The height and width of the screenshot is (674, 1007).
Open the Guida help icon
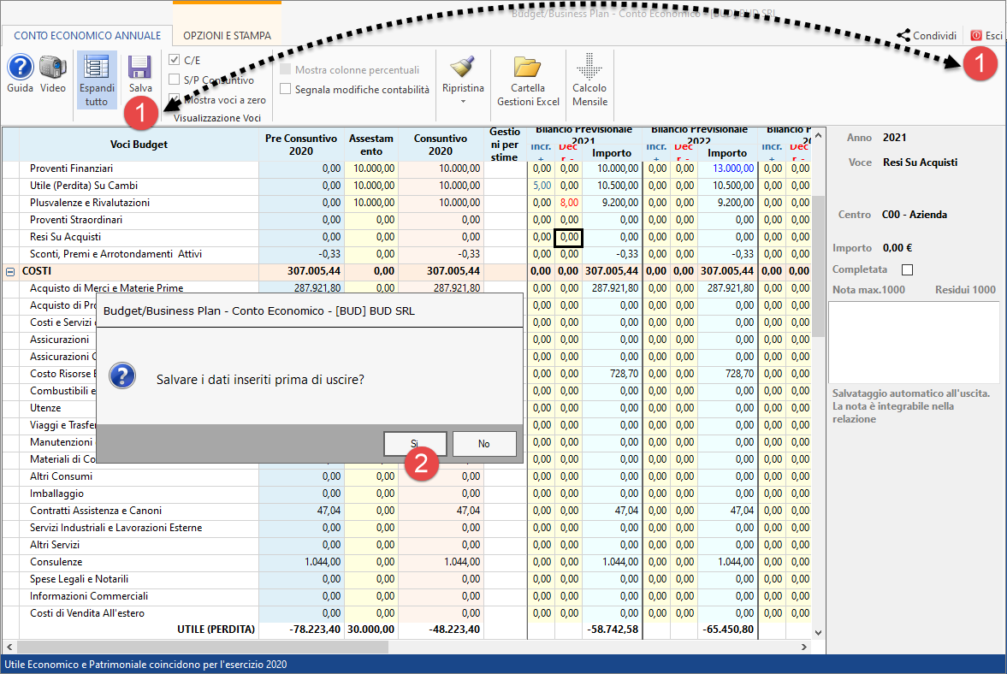[x=20, y=68]
